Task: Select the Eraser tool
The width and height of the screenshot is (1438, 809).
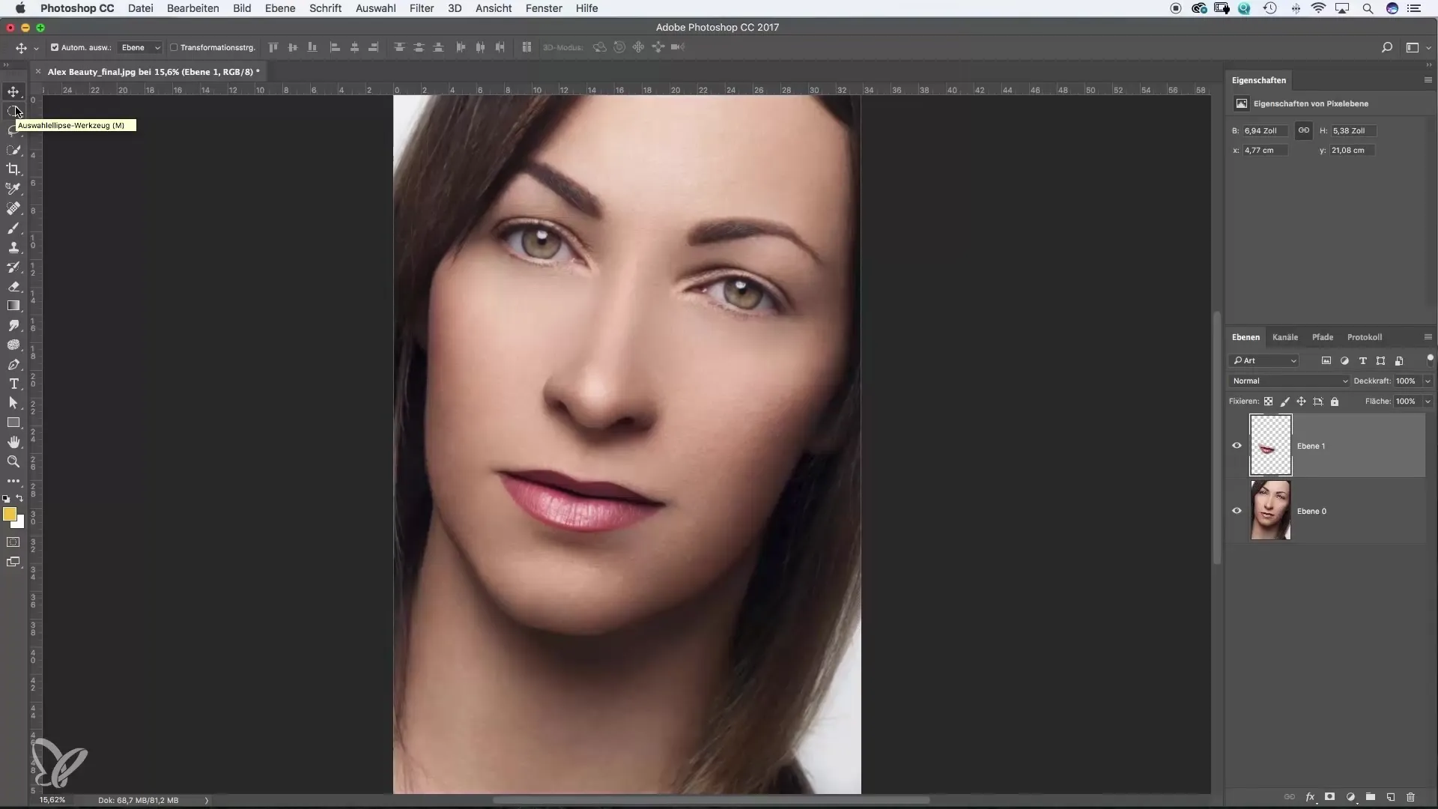Action: 13,286
